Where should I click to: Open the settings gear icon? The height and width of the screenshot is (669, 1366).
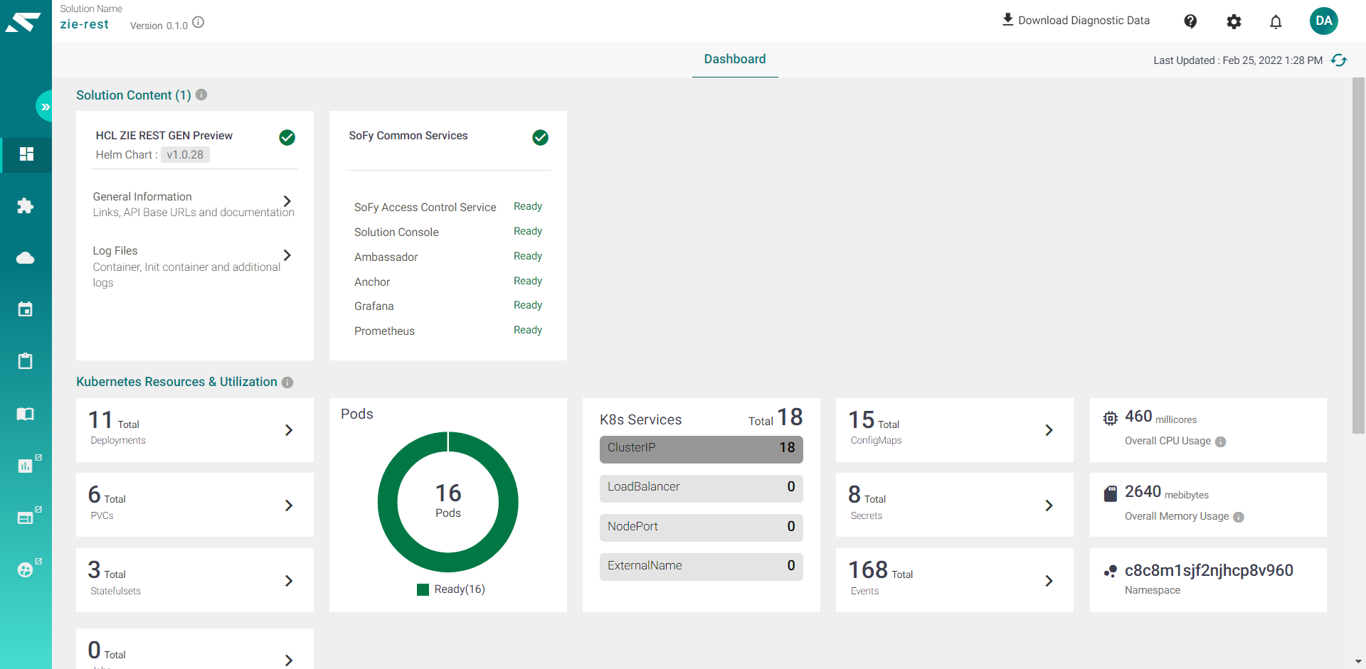tap(1234, 21)
